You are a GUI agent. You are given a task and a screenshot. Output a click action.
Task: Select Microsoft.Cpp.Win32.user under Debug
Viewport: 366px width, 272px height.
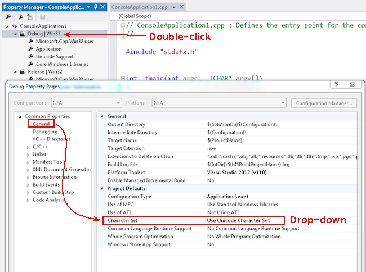65,42
